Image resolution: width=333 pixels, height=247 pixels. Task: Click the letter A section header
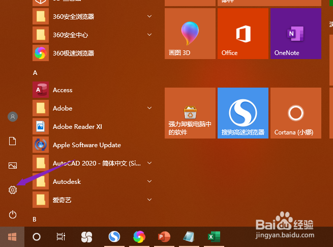click(x=35, y=73)
